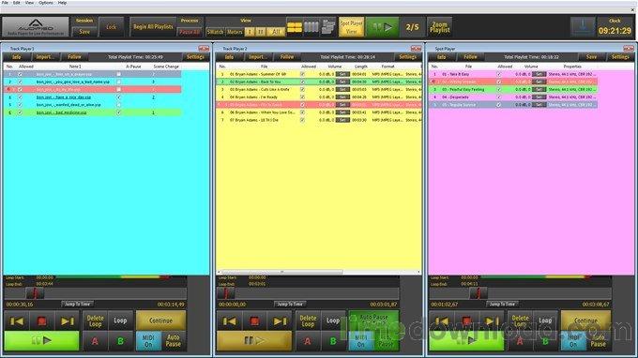638x358 pixels.
Task: Select the view II button
Action: 261,32
